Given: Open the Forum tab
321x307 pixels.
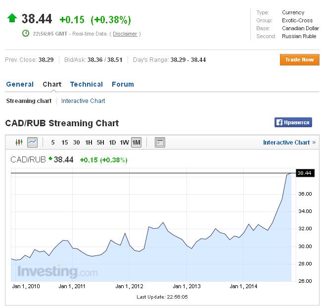Looking at the screenshot, I should (x=123, y=84).
